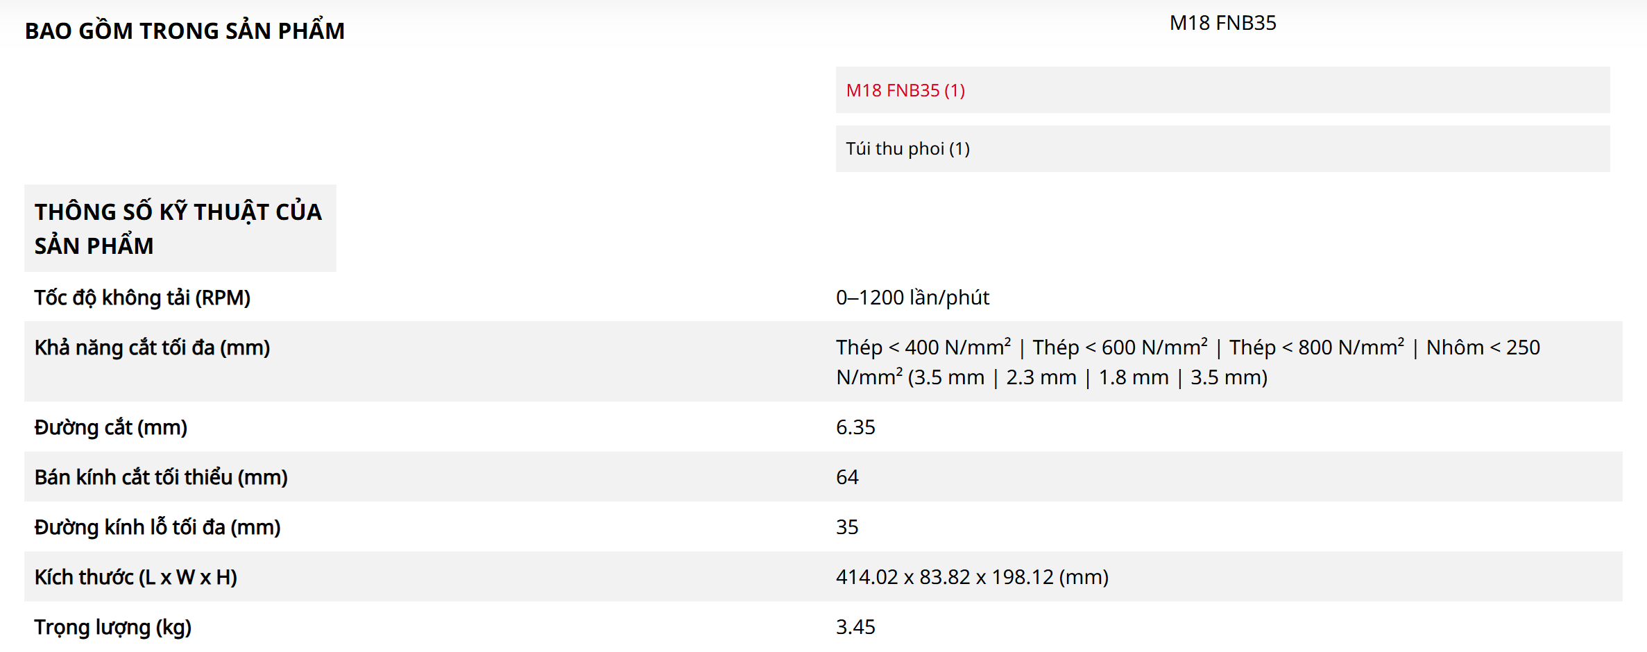The image size is (1647, 652).
Task: Select the Kích thước (L x W x H) label
Action: coord(136,577)
